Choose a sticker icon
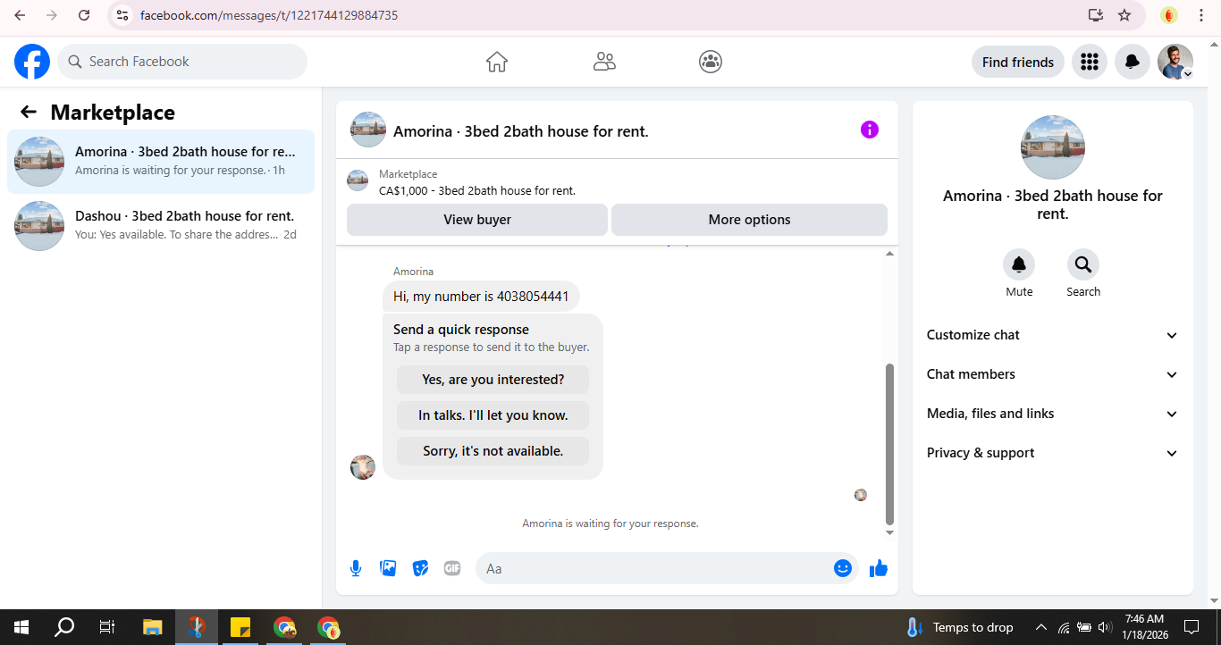Viewport: 1221px width, 645px height. pyautogui.click(x=420, y=568)
